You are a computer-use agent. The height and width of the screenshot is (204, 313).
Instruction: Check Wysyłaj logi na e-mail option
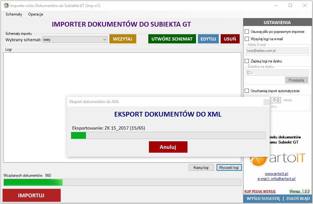click(247, 39)
